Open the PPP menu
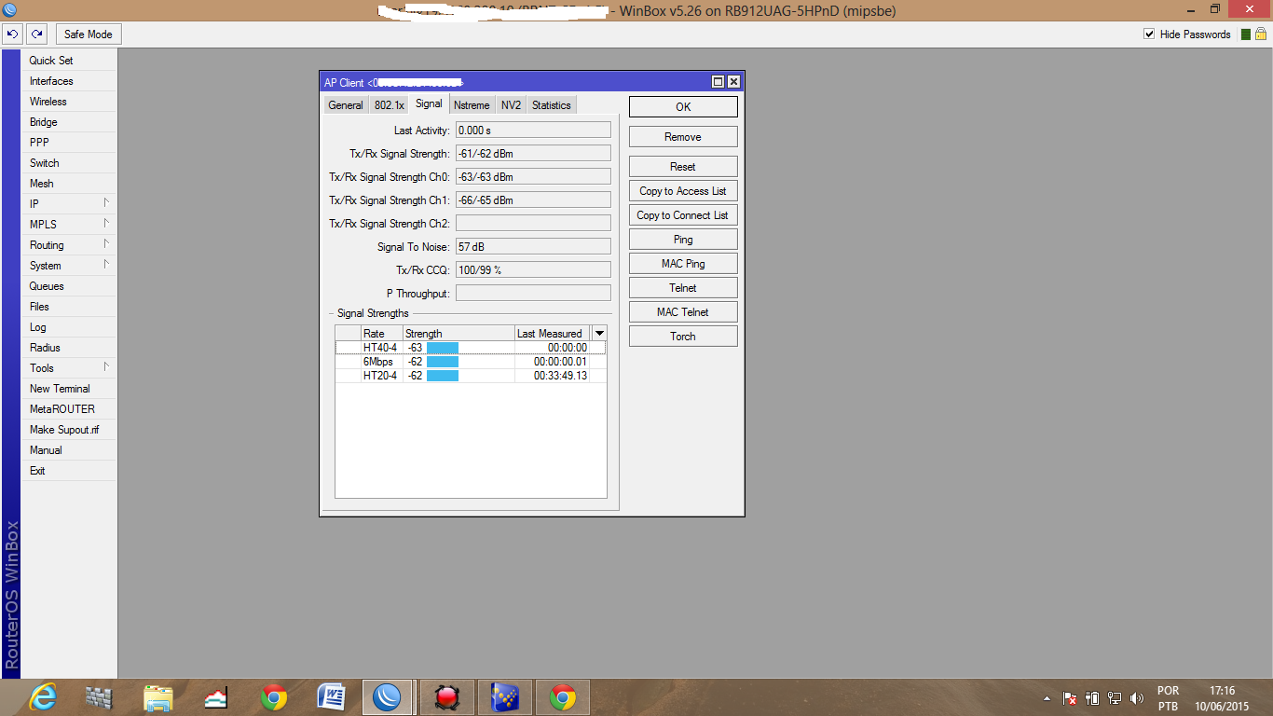 pos(70,143)
